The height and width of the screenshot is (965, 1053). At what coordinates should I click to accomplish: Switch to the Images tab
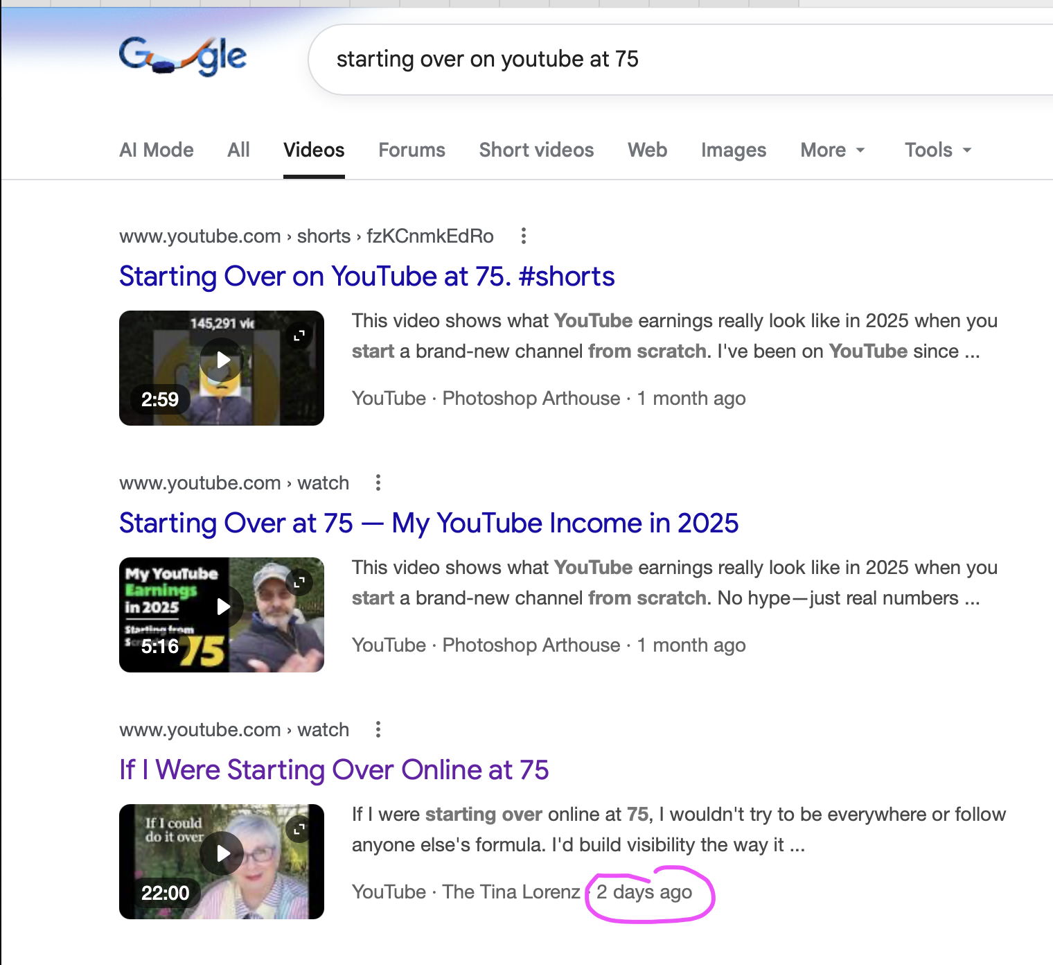click(733, 150)
